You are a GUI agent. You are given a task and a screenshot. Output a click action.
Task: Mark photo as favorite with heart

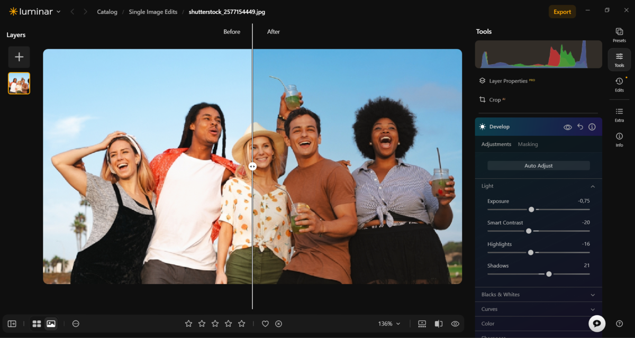point(266,324)
